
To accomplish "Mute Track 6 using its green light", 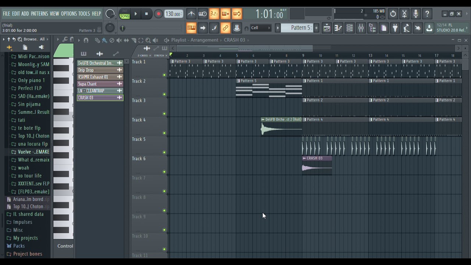I will tap(164, 172).
